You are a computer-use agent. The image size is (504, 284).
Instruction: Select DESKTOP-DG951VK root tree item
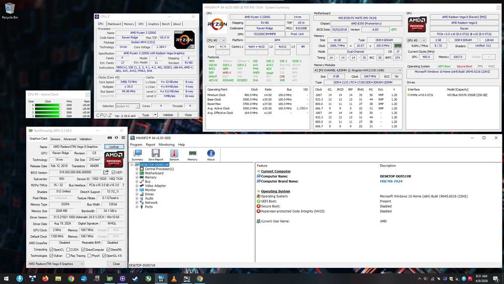click(154, 164)
